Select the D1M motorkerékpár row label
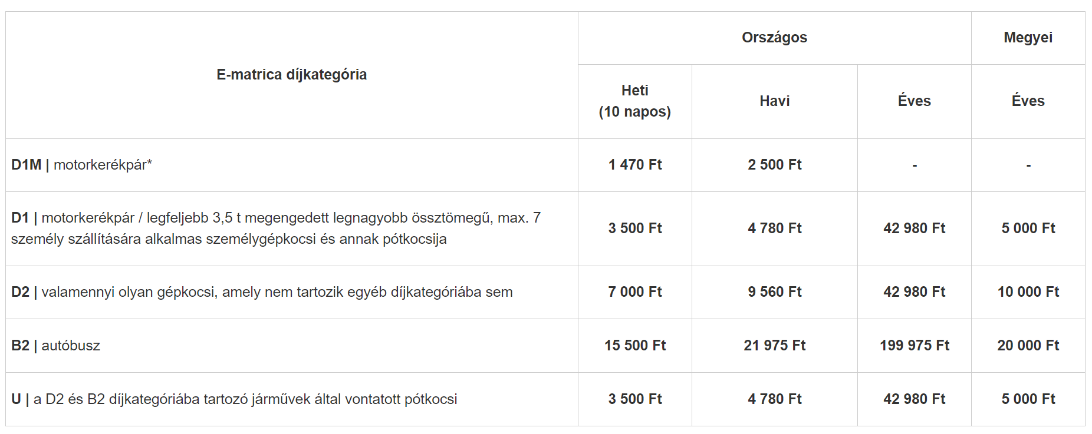1092x434 pixels. (x=81, y=165)
